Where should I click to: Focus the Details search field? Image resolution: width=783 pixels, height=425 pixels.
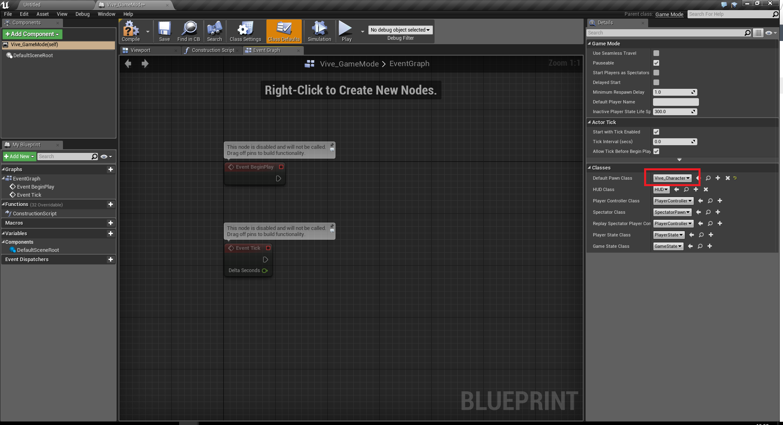666,33
